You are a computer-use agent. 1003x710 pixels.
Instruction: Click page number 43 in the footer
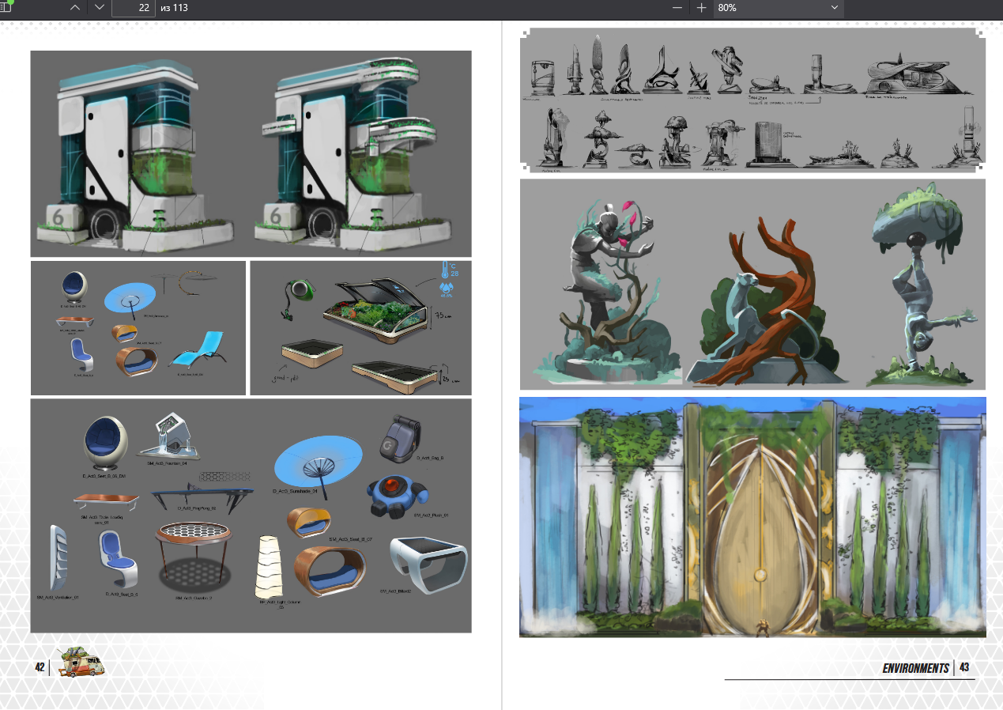click(x=964, y=668)
